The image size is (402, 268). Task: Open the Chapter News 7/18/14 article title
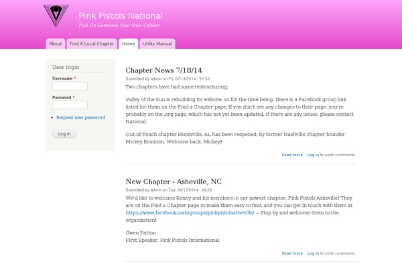click(x=163, y=70)
